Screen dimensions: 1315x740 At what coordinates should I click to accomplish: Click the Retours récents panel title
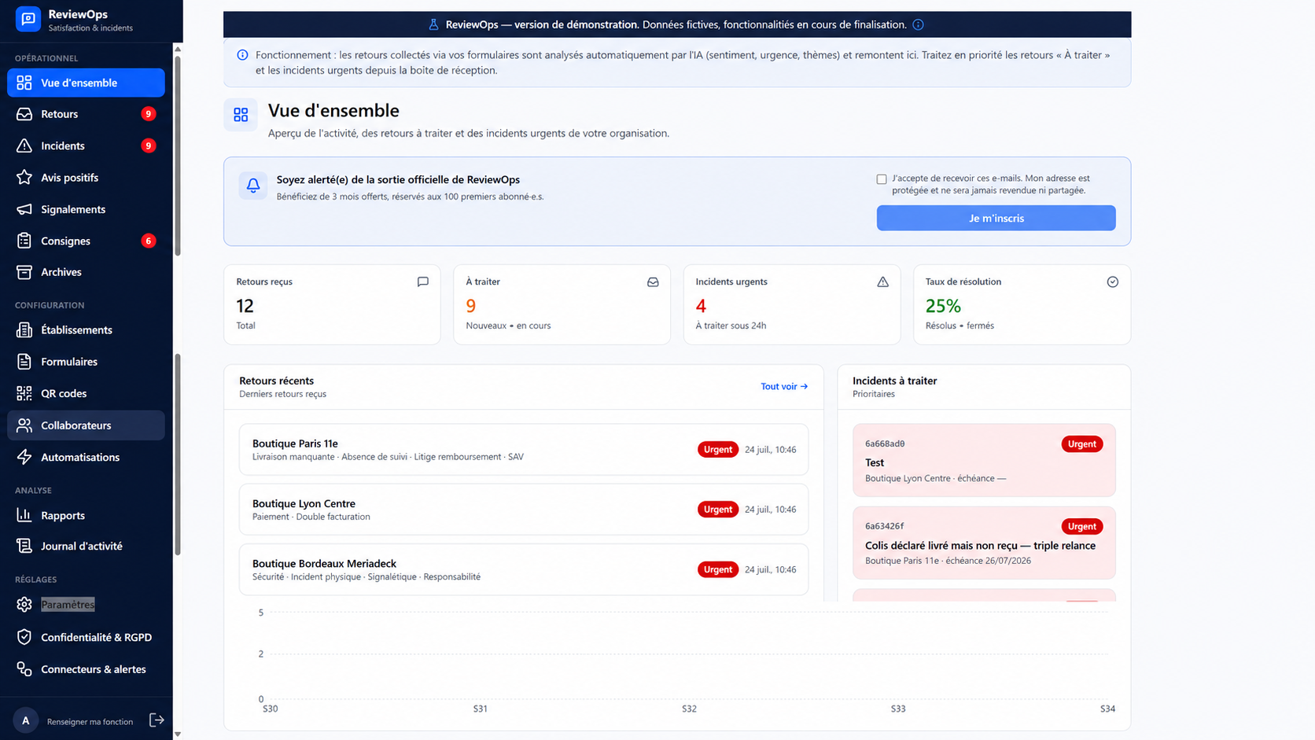point(276,381)
